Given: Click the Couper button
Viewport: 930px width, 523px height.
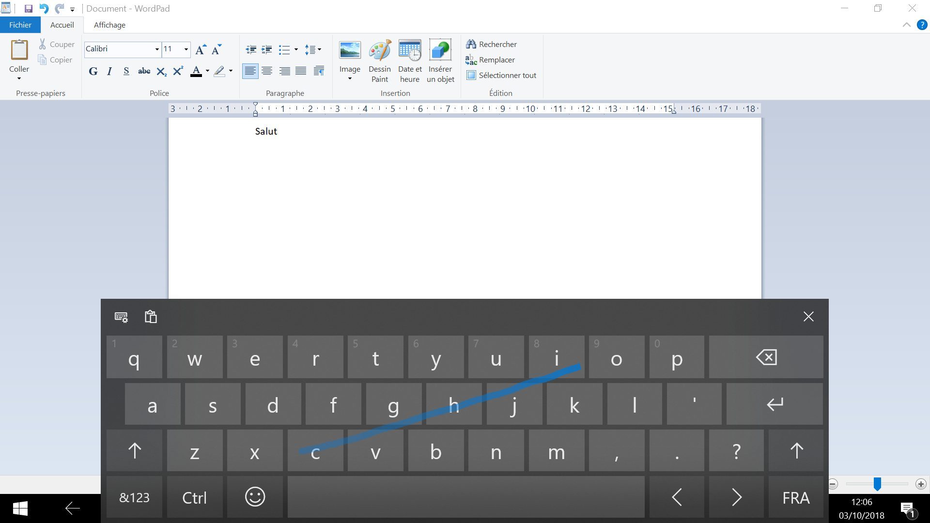Looking at the screenshot, I should click(x=57, y=44).
